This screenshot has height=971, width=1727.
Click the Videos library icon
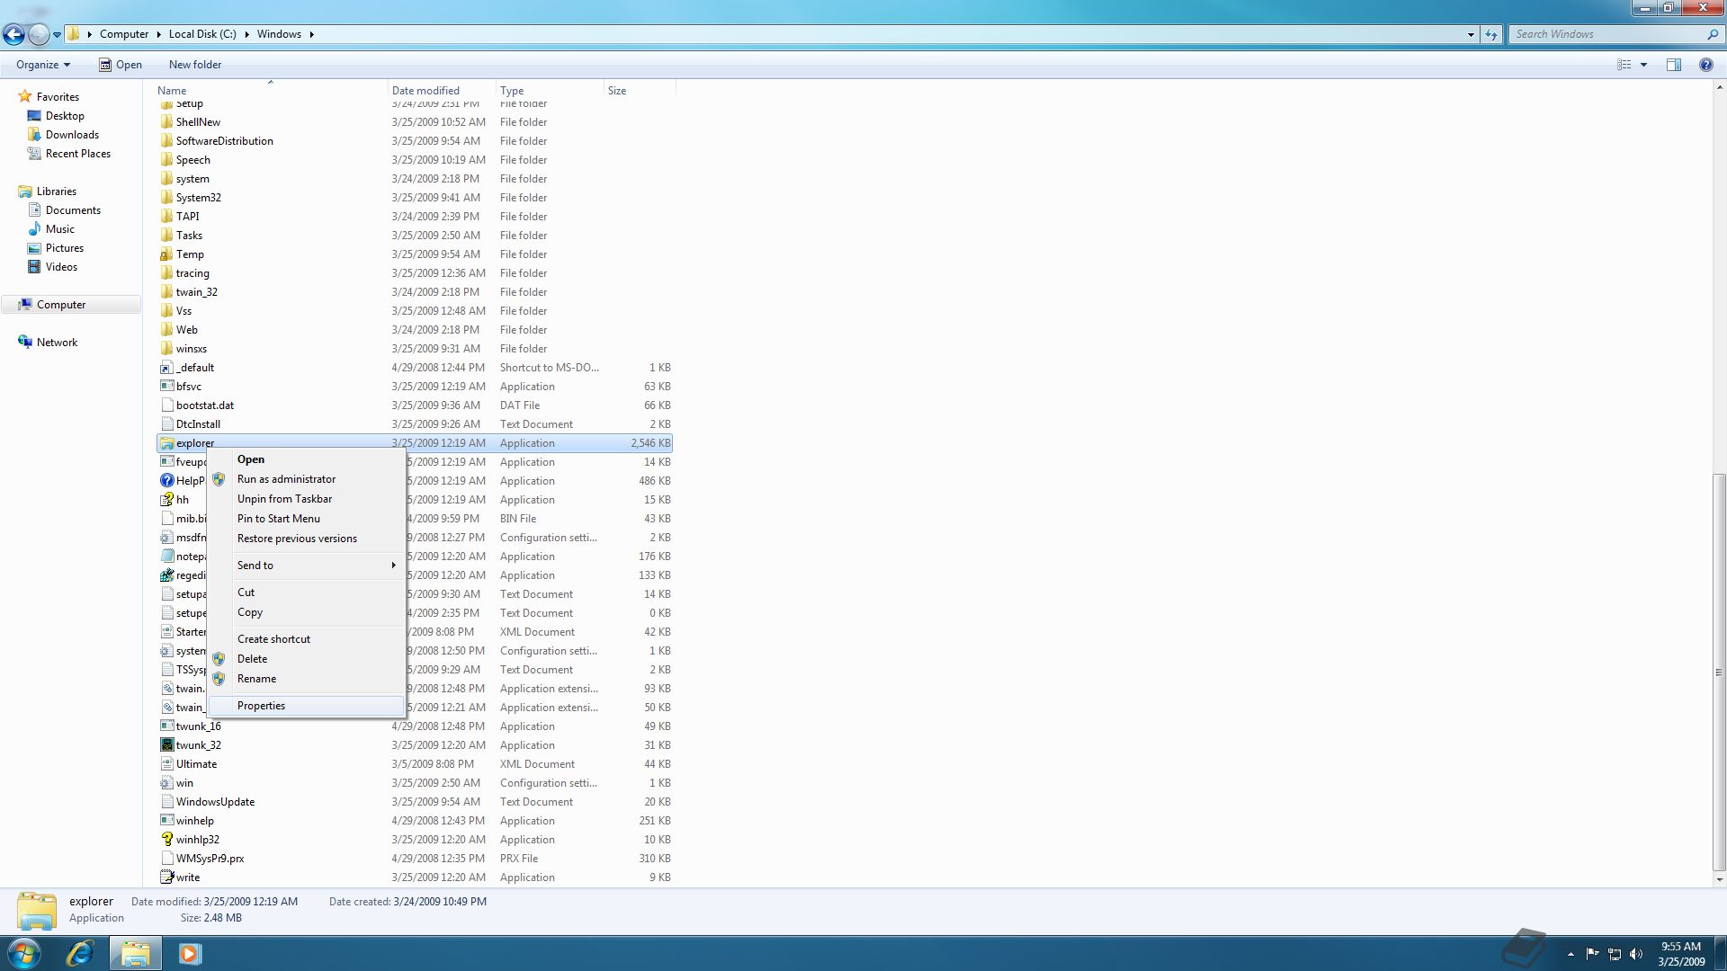click(34, 267)
